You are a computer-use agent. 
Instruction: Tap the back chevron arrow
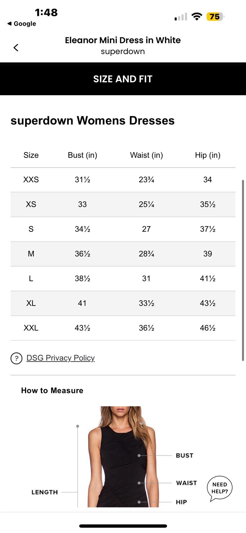click(16, 48)
